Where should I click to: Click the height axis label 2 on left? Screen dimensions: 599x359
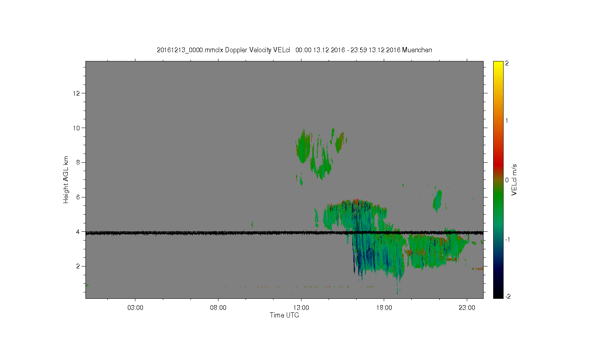tap(79, 266)
